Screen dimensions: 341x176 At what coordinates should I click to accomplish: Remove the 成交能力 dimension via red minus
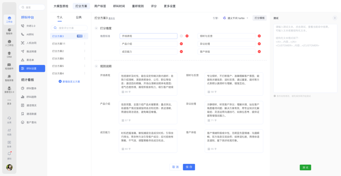pos(181,51)
